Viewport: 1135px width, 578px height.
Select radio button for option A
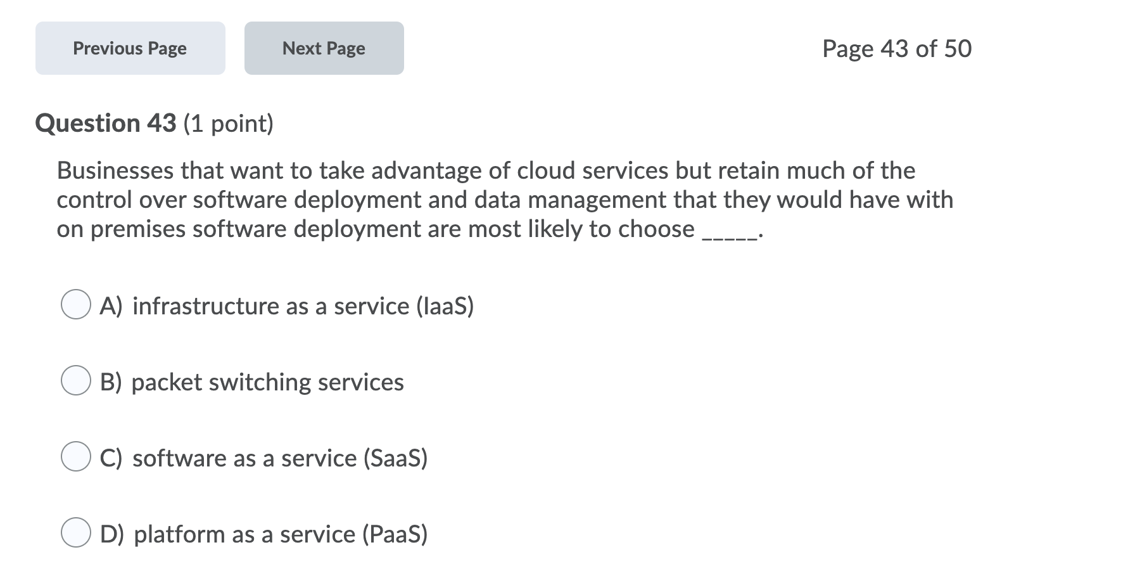click(76, 305)
